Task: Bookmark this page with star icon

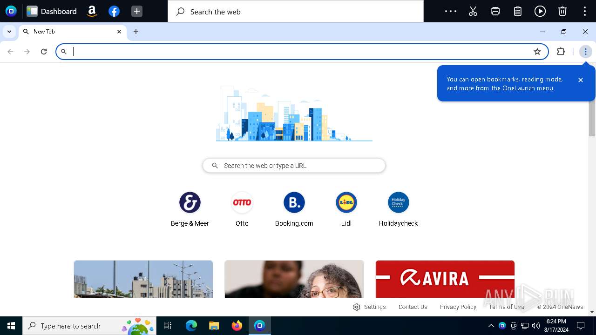Action: pyautogui.click(x=537, y=52)
